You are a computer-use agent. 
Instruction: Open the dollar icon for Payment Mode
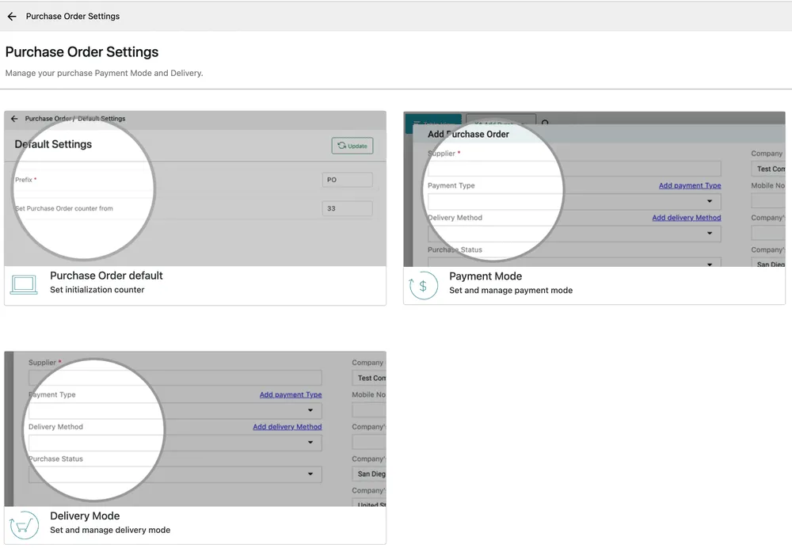click(423, 286)
